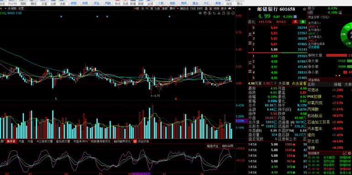Click the zoom-out minus circle icon
Viewport: 352px width, 175px height.
[233, 13]
